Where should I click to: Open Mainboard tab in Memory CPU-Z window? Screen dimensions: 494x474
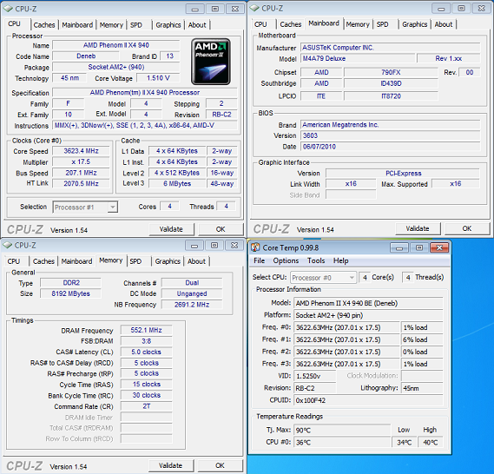(76, 261)
